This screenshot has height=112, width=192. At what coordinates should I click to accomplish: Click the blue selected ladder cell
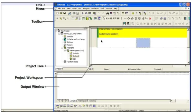[143, 43]
